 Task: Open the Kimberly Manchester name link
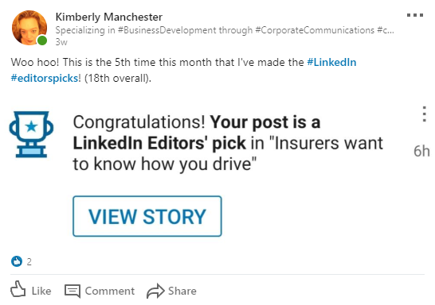[108, 17]
